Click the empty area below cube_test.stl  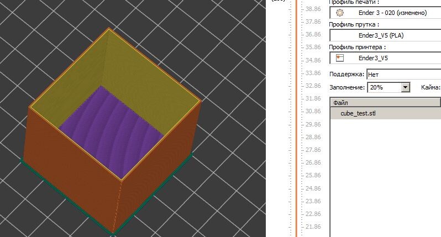(x=385, y=177)
